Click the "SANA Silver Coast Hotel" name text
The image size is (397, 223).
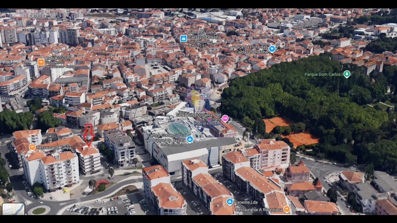tap(198, 115)
